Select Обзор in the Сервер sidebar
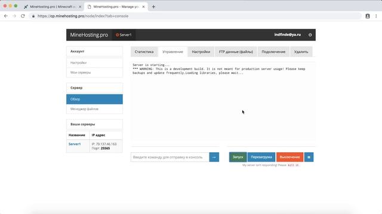This screenshot has height=214, width=382. point(94,99)
